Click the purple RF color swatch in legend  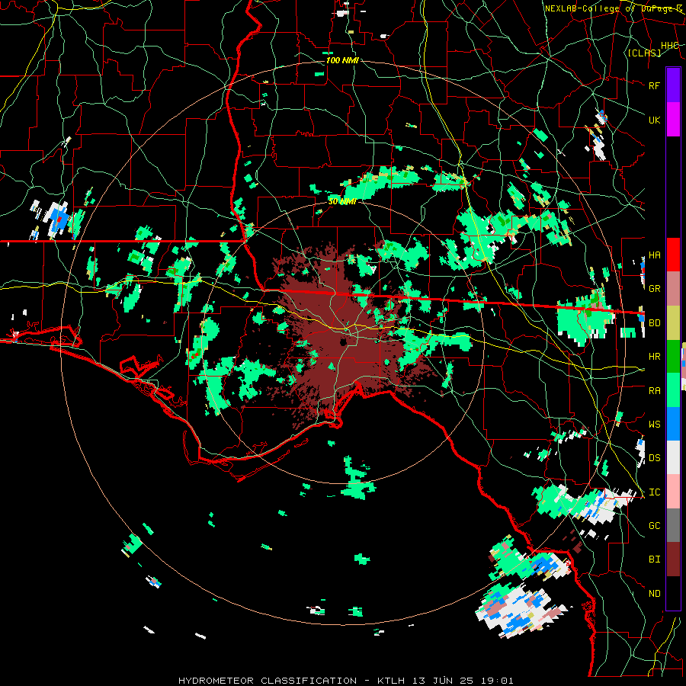click(x=673, y=85)
